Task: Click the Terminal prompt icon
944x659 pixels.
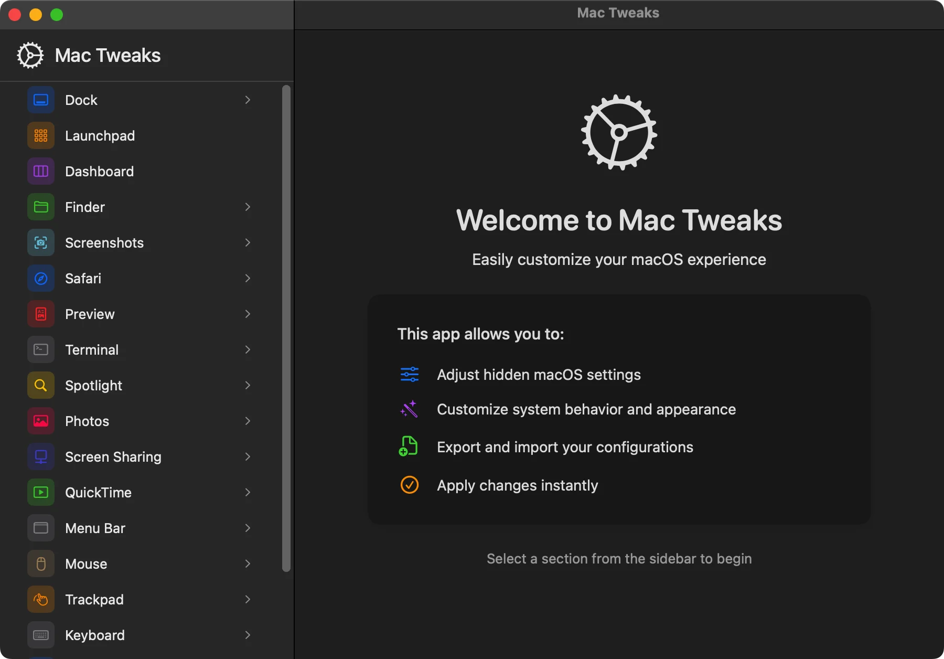Action: 41,349
